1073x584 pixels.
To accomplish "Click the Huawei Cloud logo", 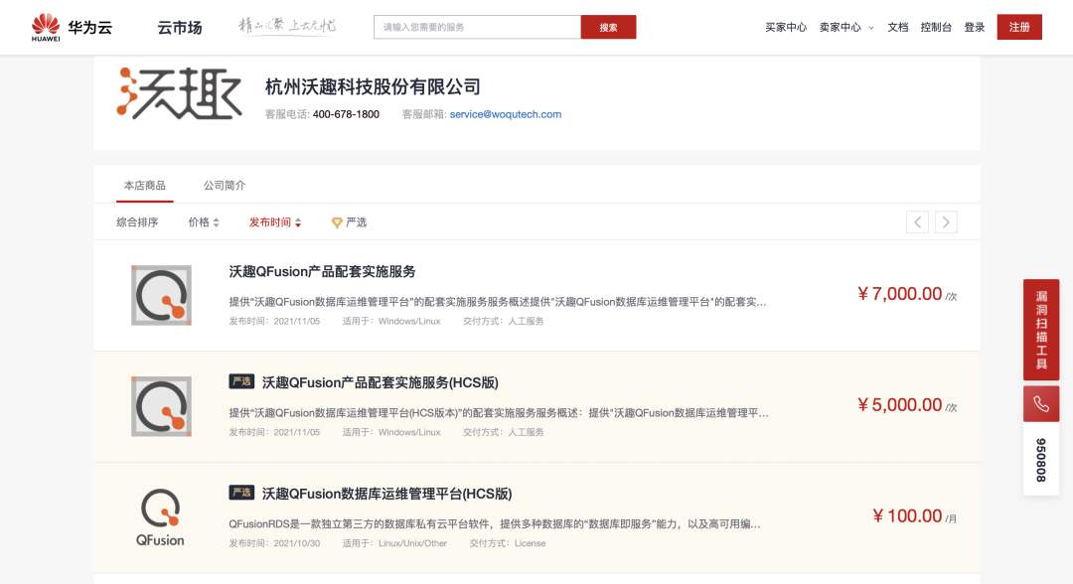I will pos(72,28).
